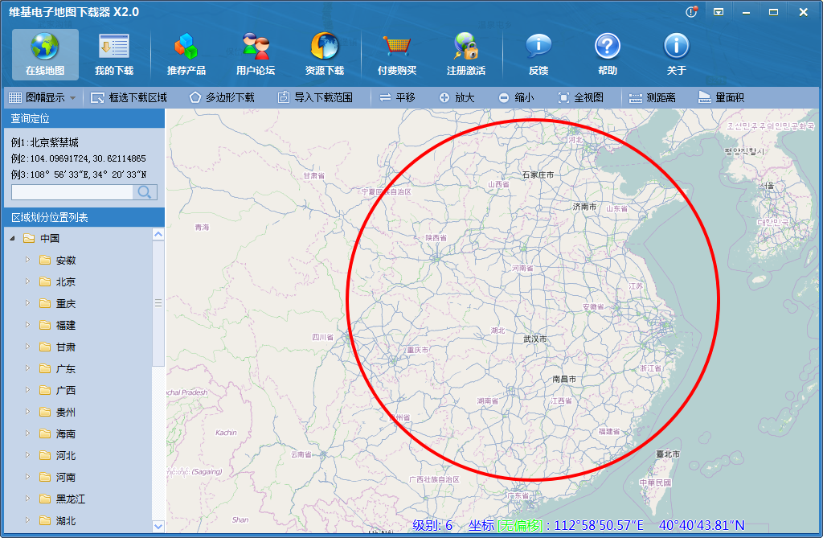The width and height of the screenshot is (823, 538).
Task: Activate the 测距离 measure distance tool
Action: [653, 97]
